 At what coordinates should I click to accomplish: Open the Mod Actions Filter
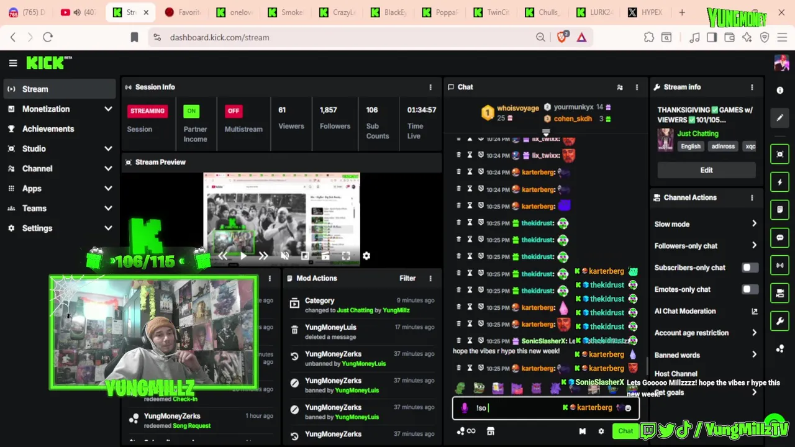(407, 279)
